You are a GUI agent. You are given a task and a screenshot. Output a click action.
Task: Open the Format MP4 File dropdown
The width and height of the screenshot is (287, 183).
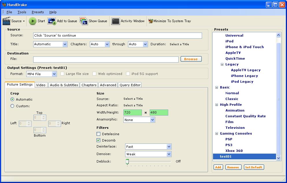pos(42,74)
